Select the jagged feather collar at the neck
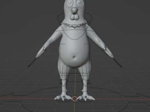This screenshot has width=150, height=112. 74,26
